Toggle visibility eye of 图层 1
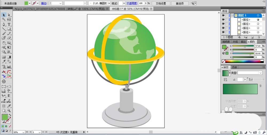This screenshot has width=267, height=135. (x=223, y=15)
